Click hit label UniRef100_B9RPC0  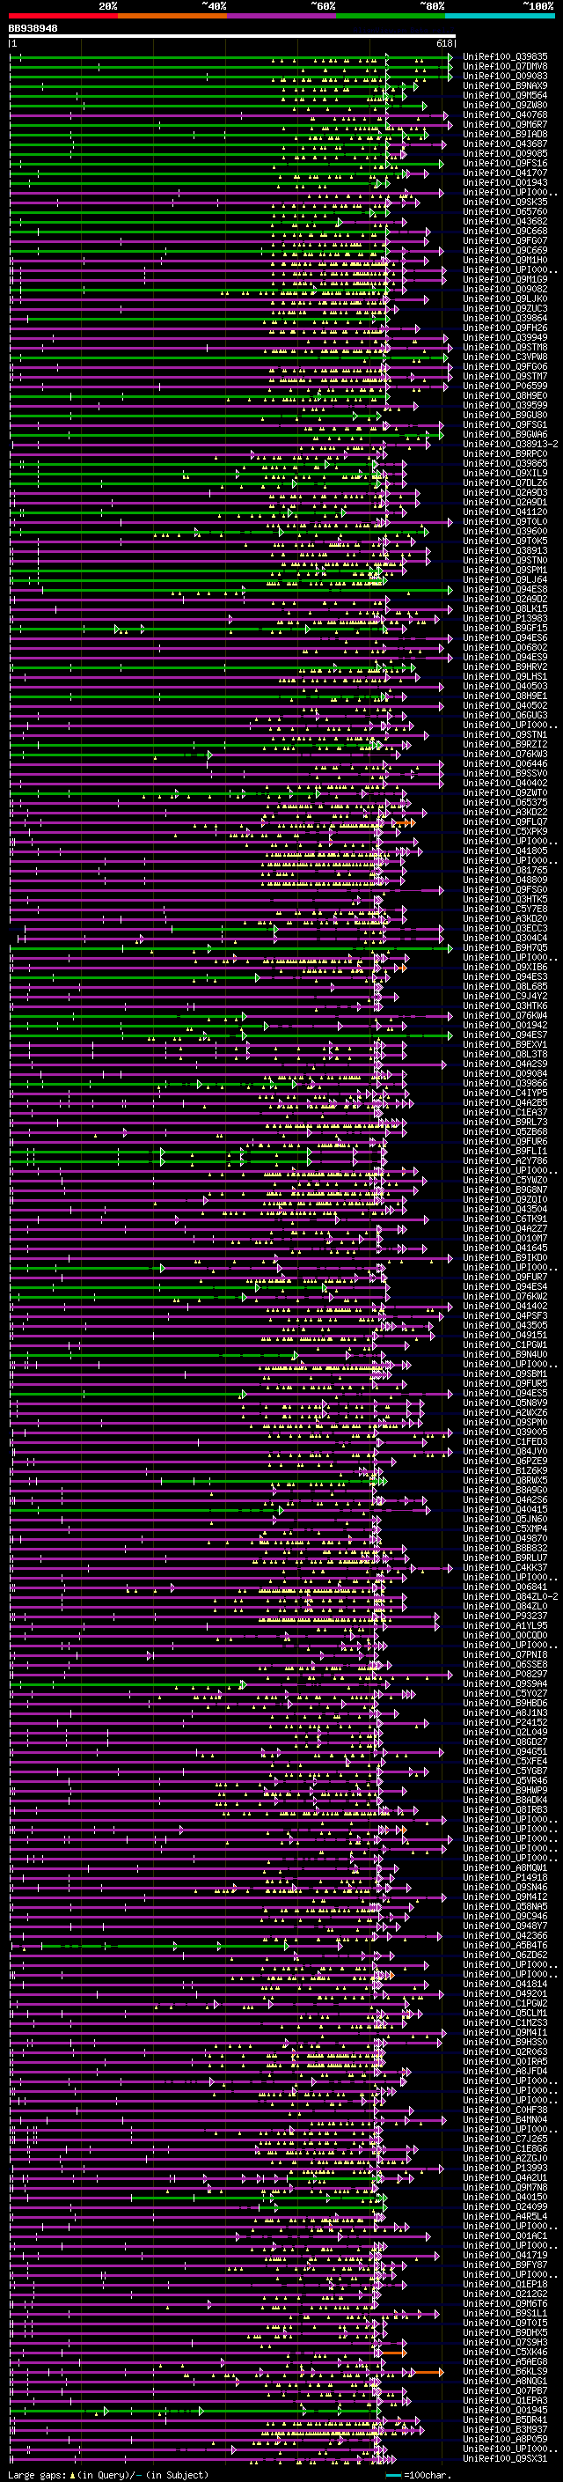(x=505, y=453)
